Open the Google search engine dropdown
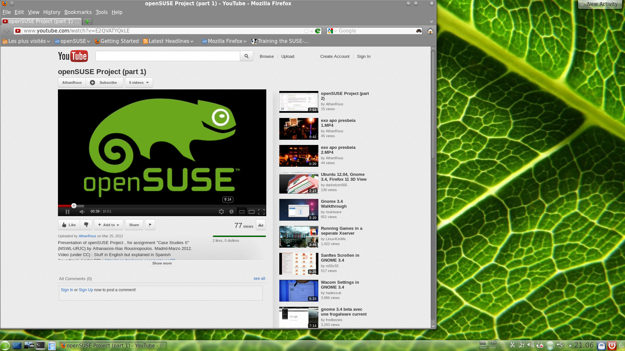Screen dimensions: 625x351 tap(332, 31)
